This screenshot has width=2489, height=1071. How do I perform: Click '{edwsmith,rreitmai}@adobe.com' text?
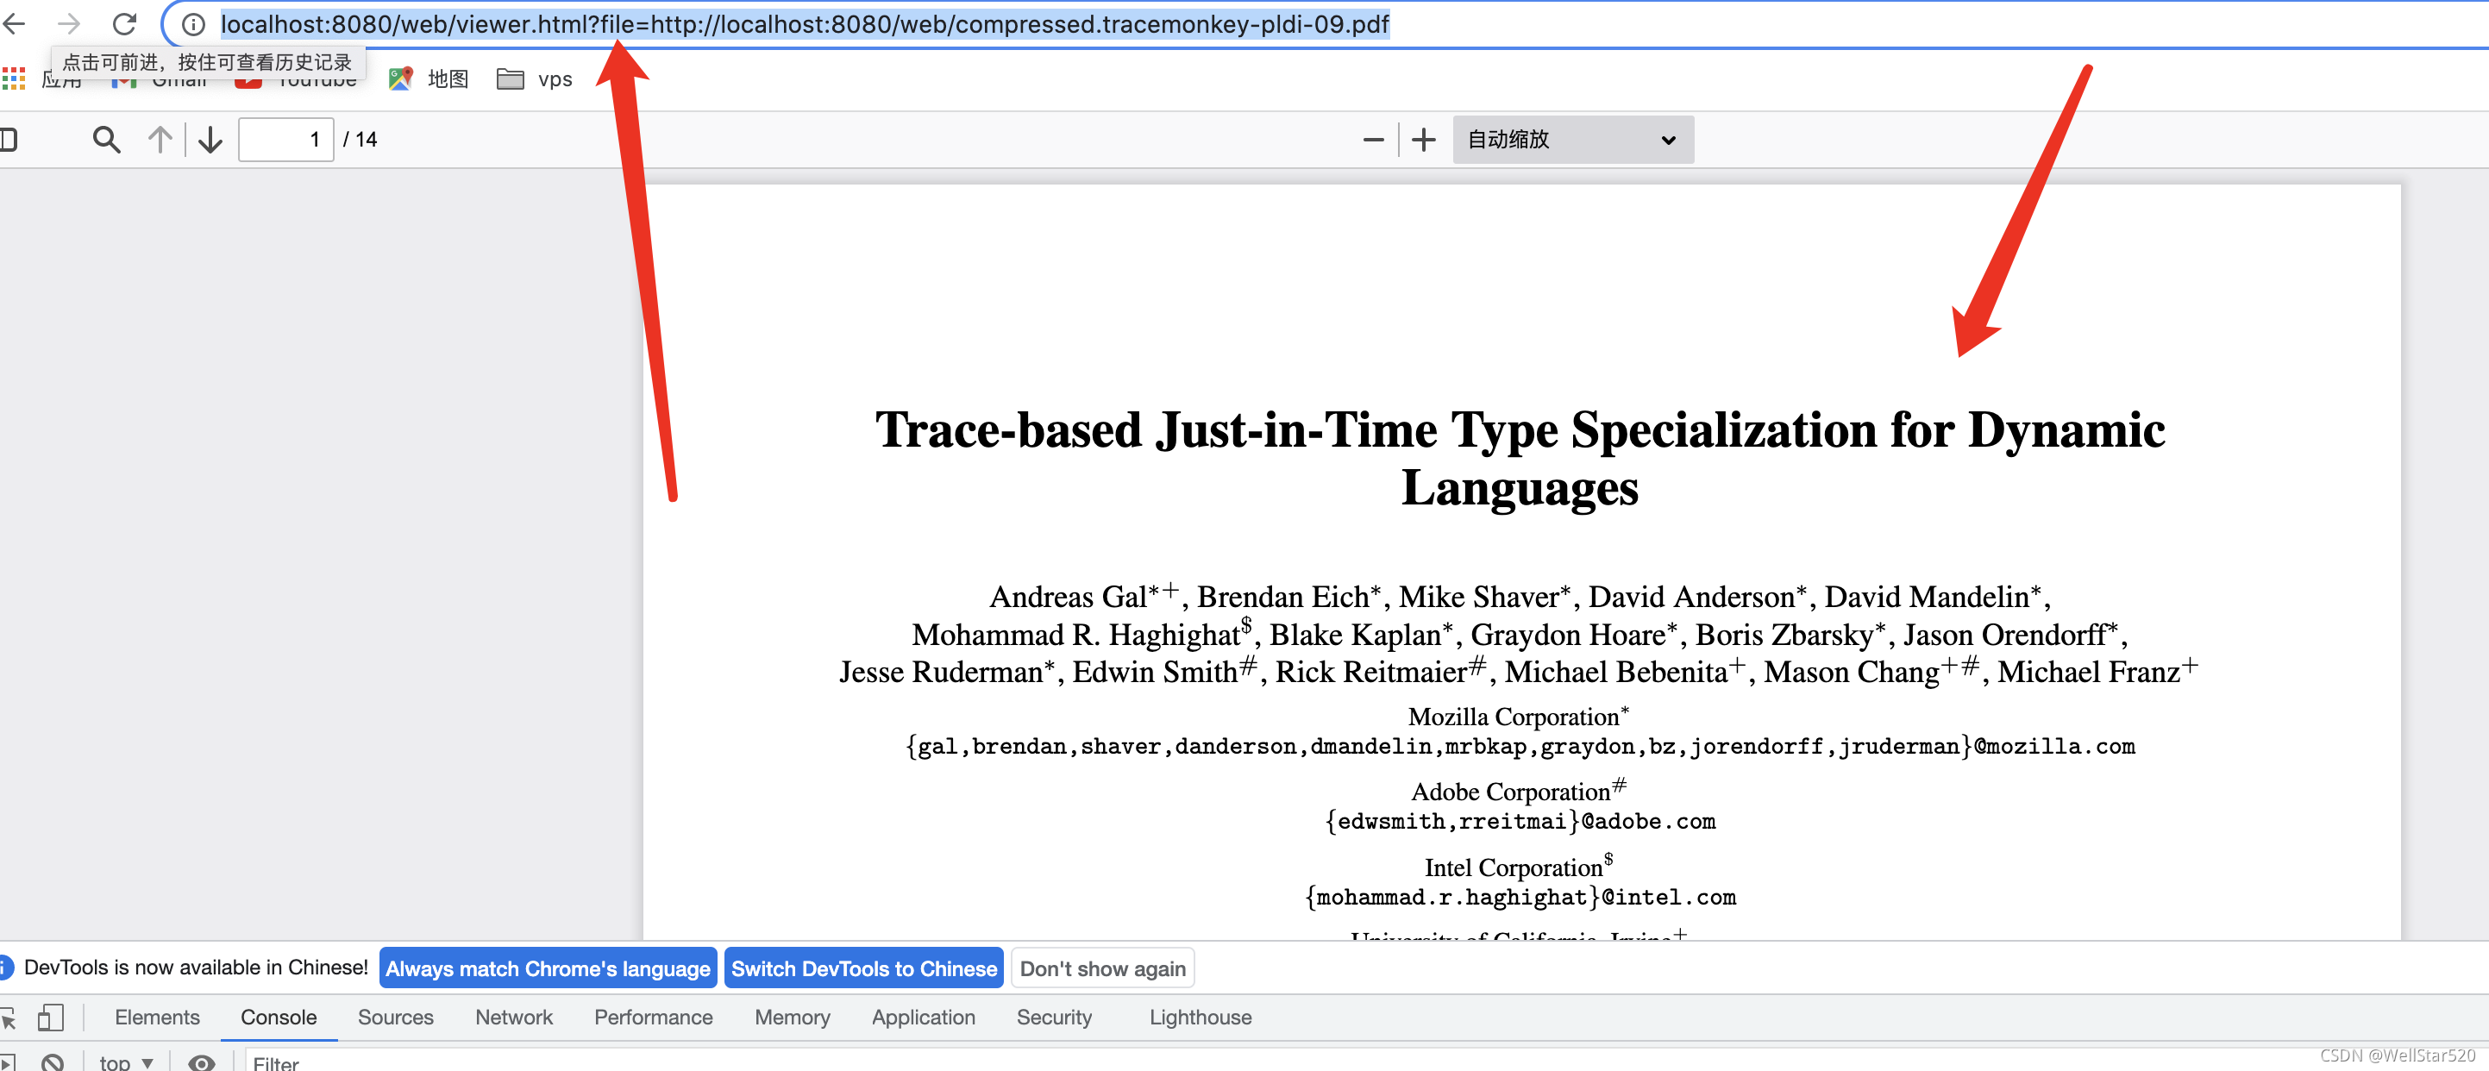[x=1520, y=821]
